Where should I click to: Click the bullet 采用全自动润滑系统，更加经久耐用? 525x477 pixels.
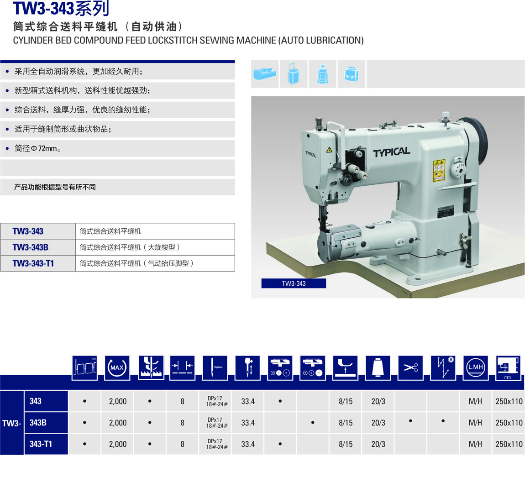coord(79,71)
